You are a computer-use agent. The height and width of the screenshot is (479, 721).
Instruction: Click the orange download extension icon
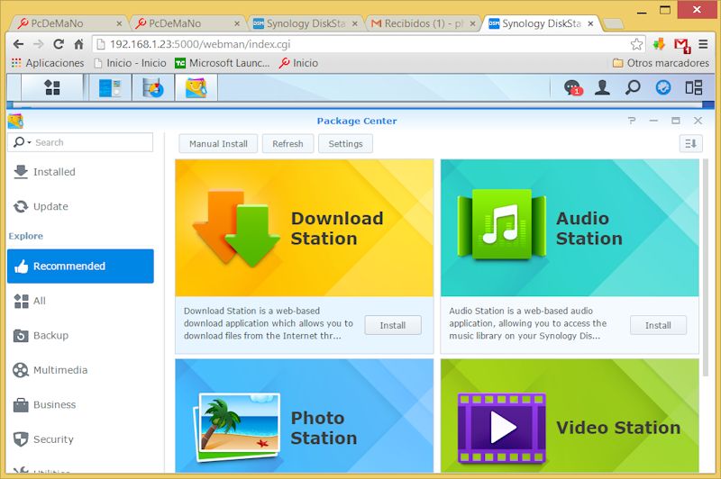click(660, 44)
